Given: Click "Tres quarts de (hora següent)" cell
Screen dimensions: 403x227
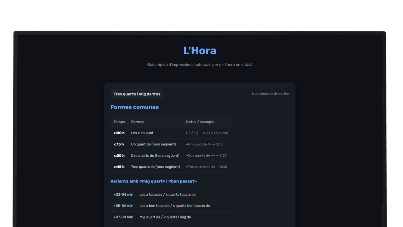Looking at the screenshot, I should pos(155,167).
